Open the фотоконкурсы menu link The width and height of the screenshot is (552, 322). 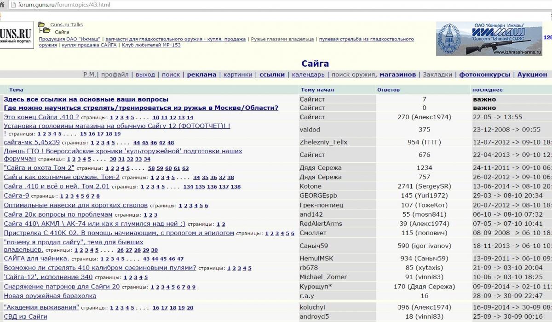[484, 75]
